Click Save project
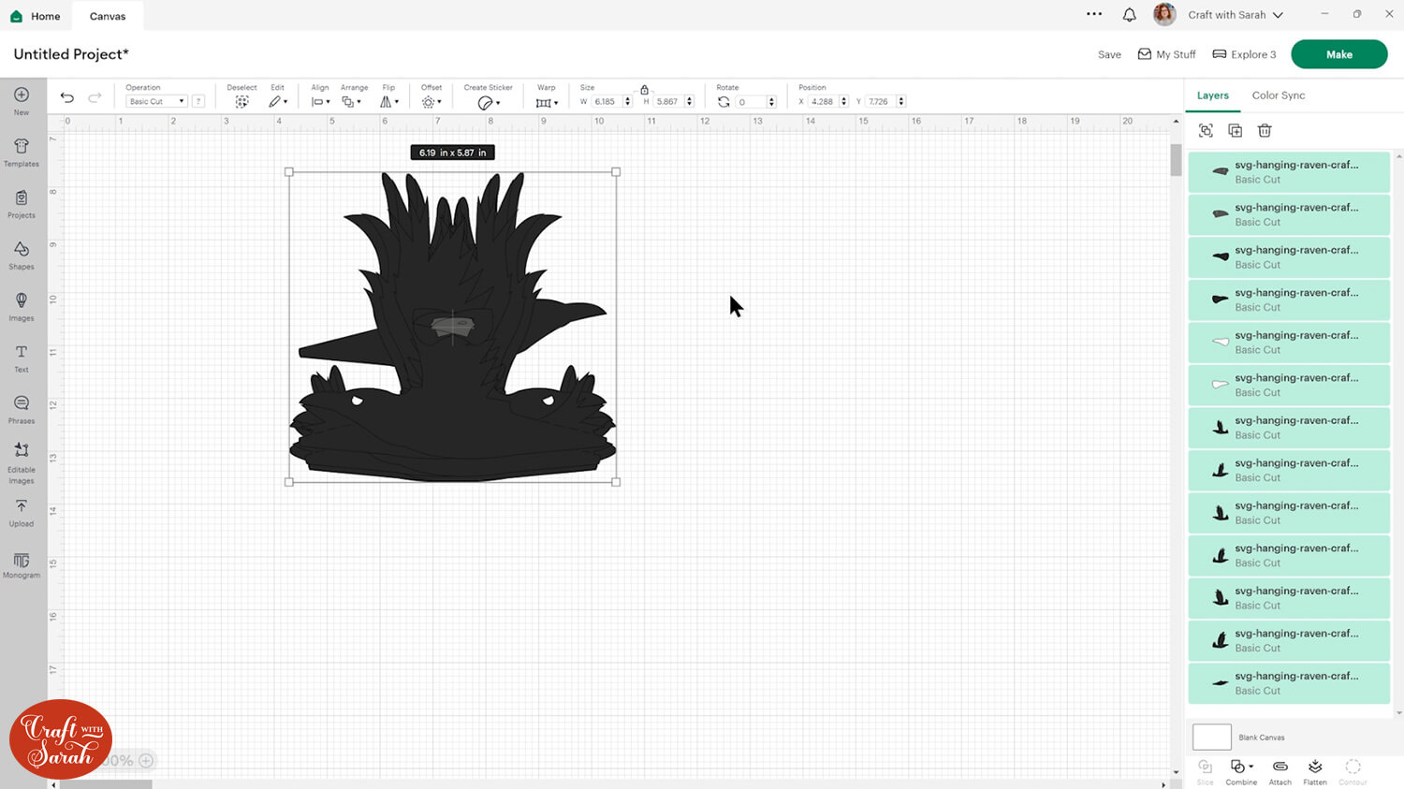 1109,54
